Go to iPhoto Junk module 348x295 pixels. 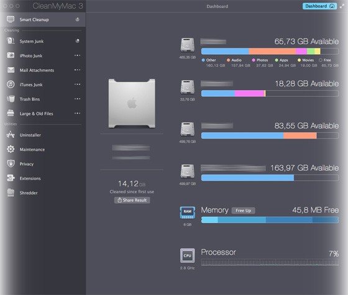(x=43, y=56)
